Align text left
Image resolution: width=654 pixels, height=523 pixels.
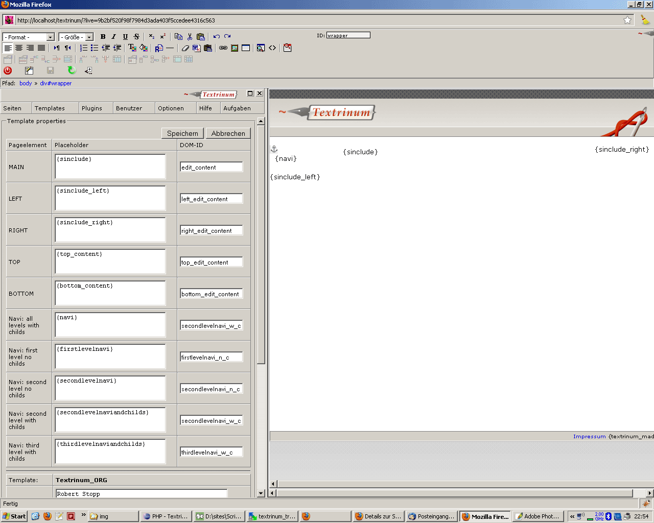8,48
